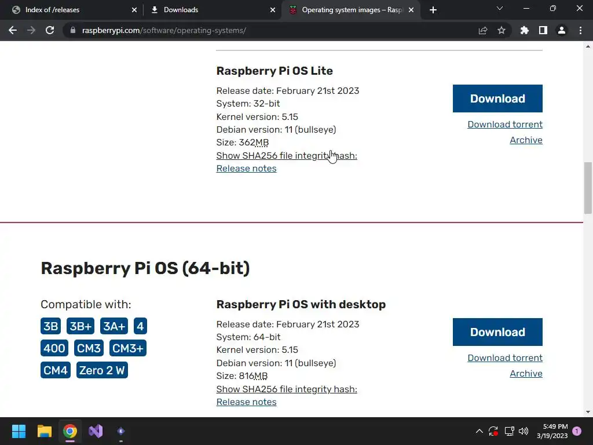This screenshot has width=593, height=445.
Task: Open Download torrent link for OS Lite
Action: 505,124
